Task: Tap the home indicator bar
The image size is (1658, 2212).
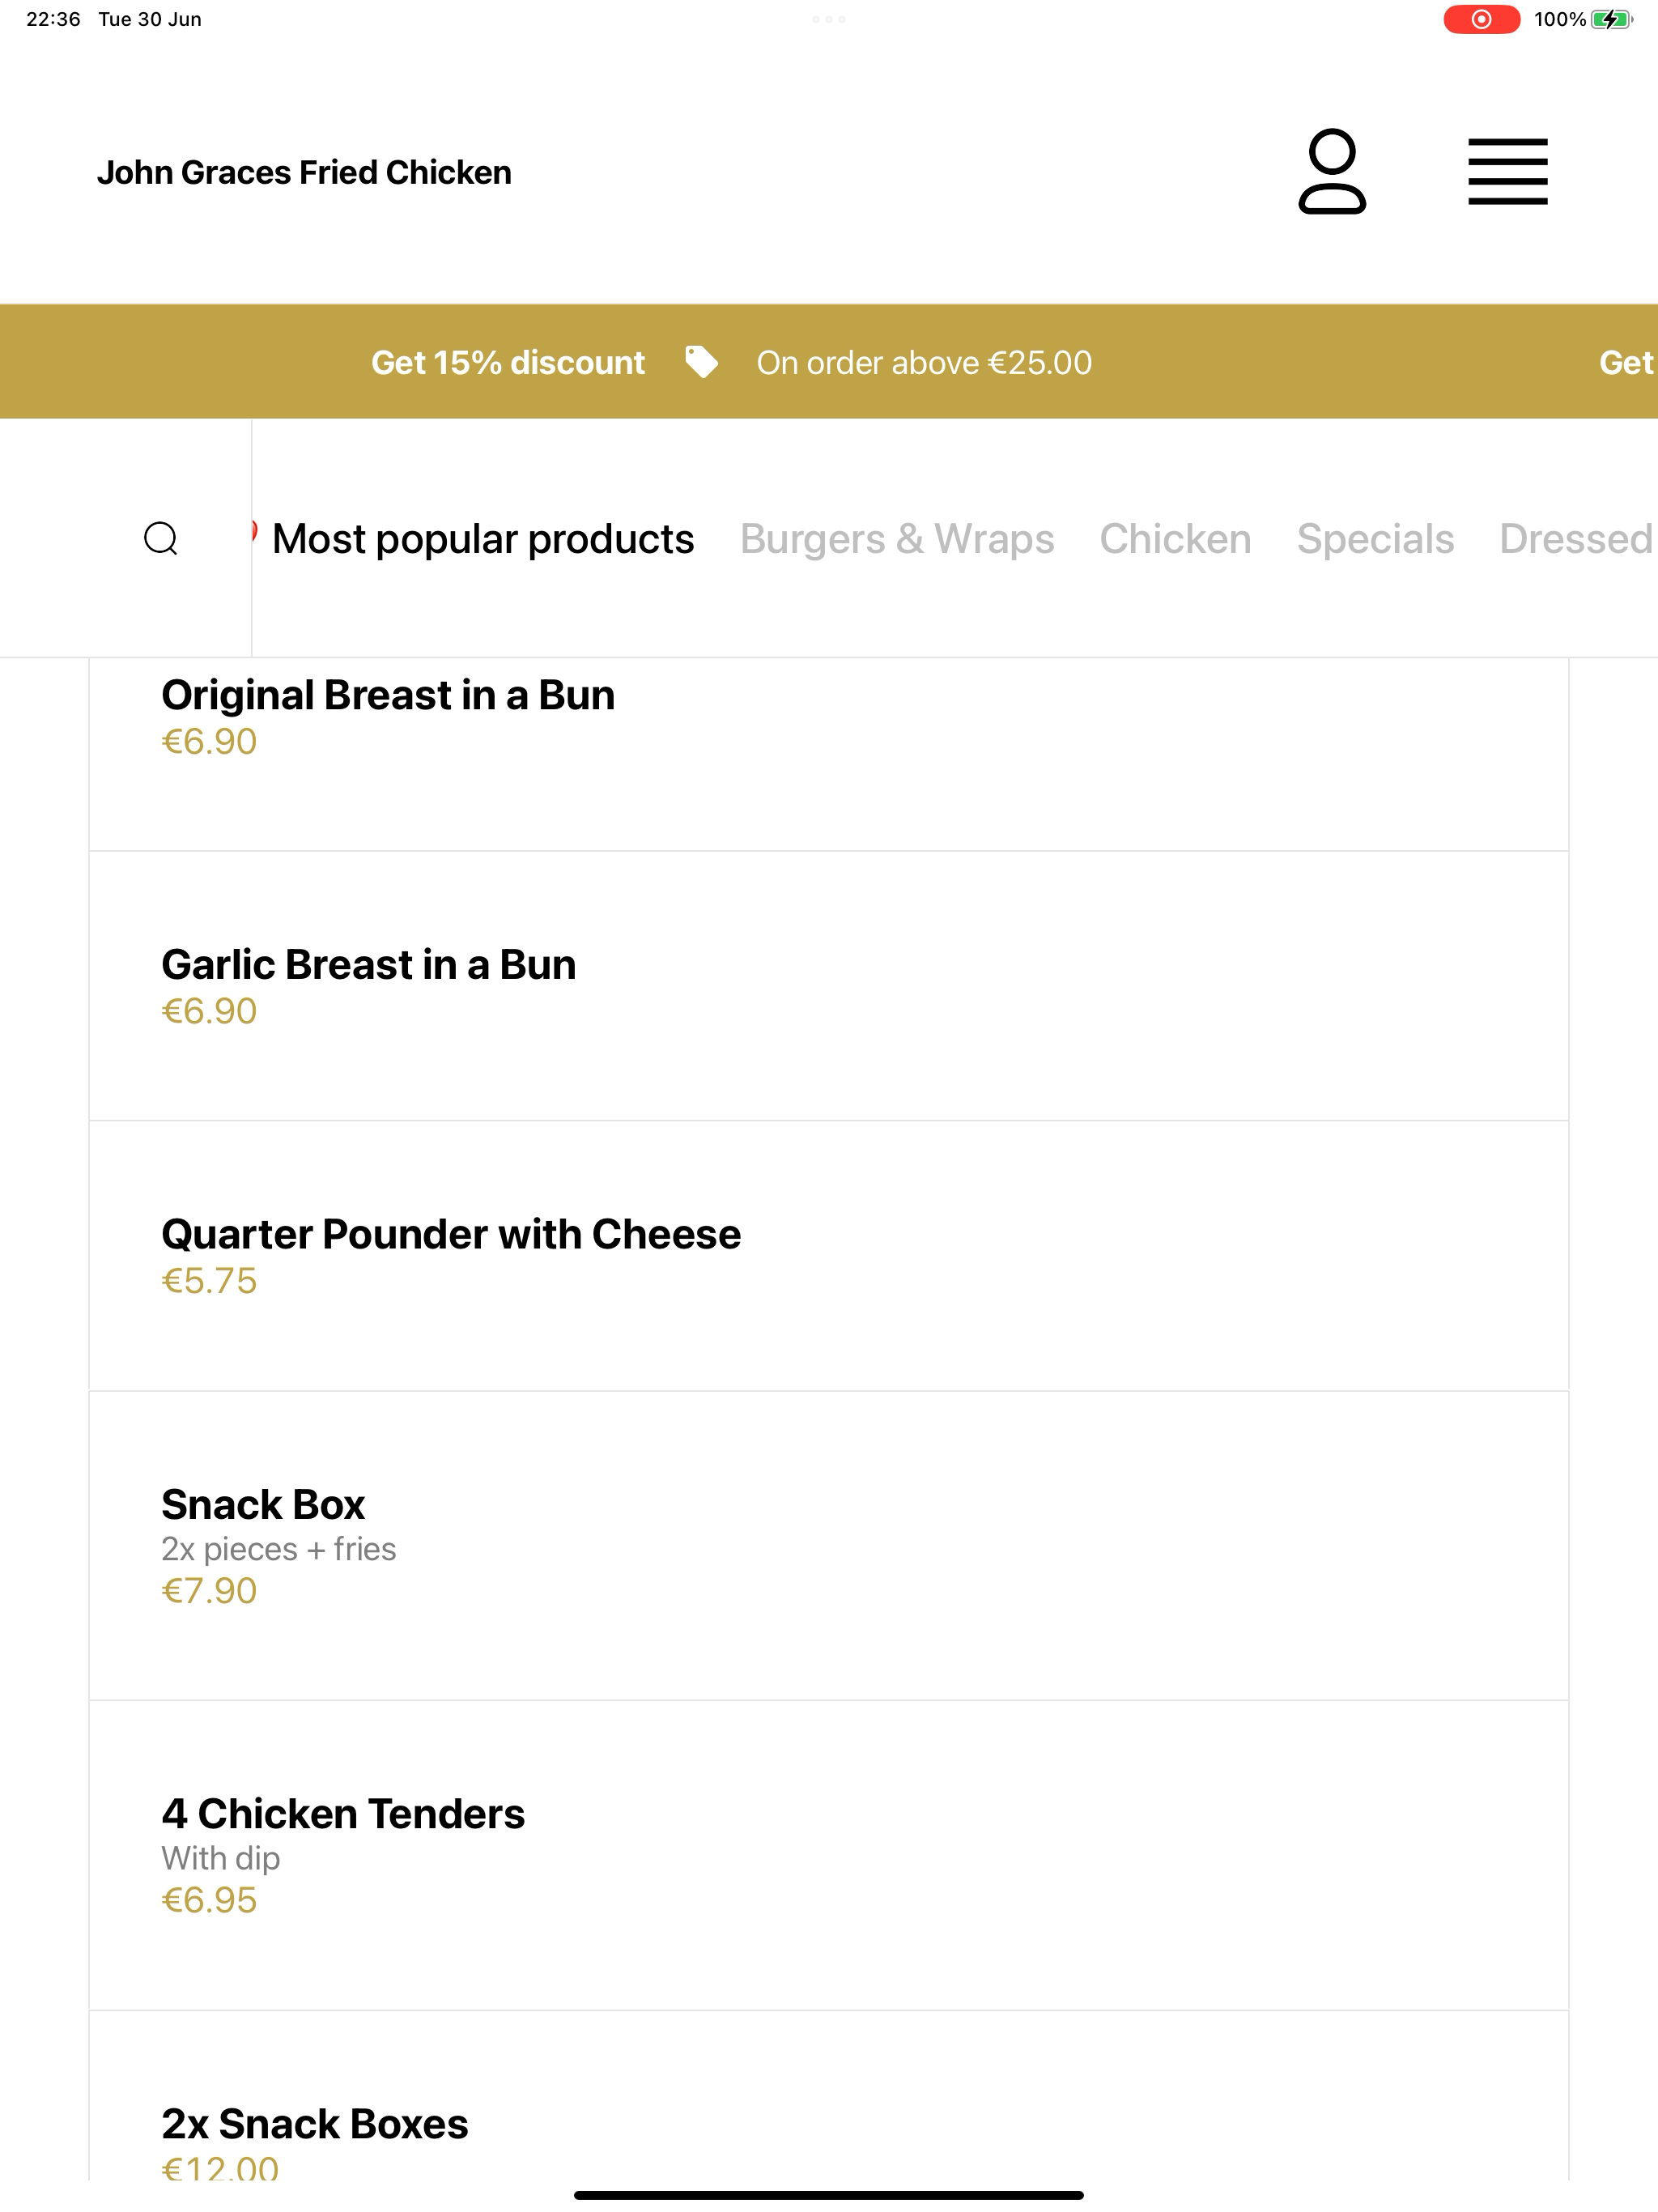Action: [x=829, y=2195]
